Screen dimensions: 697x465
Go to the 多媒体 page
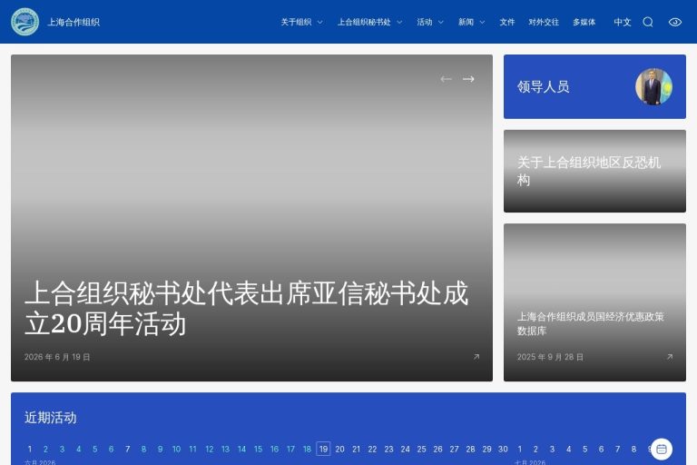point(584,22)
